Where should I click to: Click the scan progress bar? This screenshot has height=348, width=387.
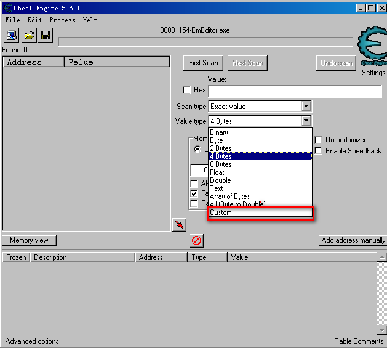[x=205, y=42]
